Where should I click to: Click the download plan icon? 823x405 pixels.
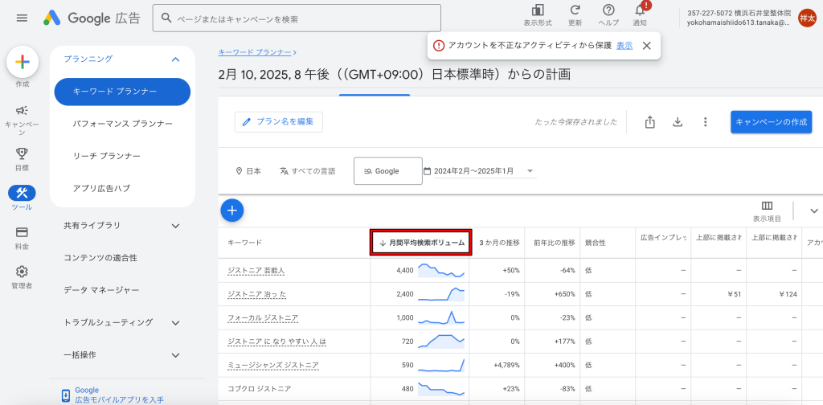click(x=678, y=122)
